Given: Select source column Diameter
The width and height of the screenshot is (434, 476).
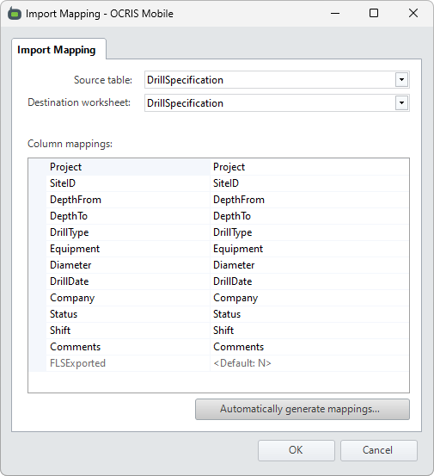Looking at the screenshot, I should click(x=128, y=265).
